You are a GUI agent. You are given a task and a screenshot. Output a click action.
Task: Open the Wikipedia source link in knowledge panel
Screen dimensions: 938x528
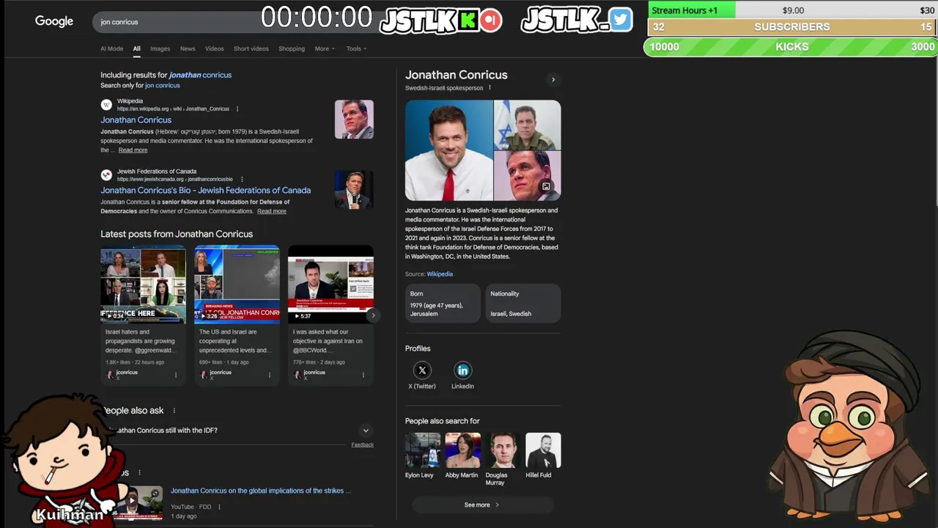pyautogui.click(x=440, y=274)
